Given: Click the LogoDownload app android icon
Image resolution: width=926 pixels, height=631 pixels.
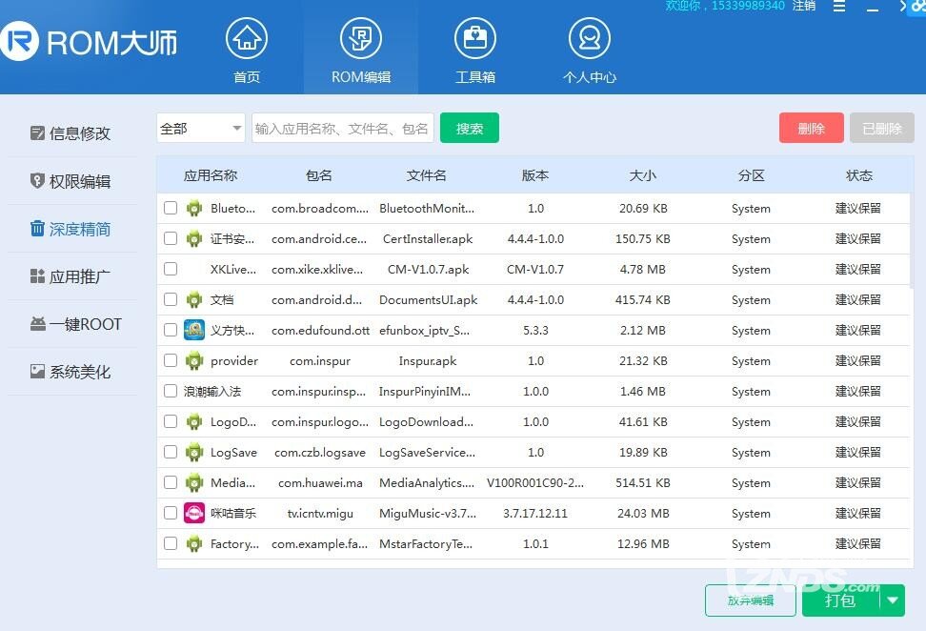Looking at the screenshot, I should [x=194, y=422].
